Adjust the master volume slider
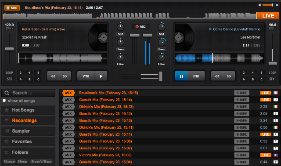This screenshot has width=281, height=166. click(x=268, y=5)
